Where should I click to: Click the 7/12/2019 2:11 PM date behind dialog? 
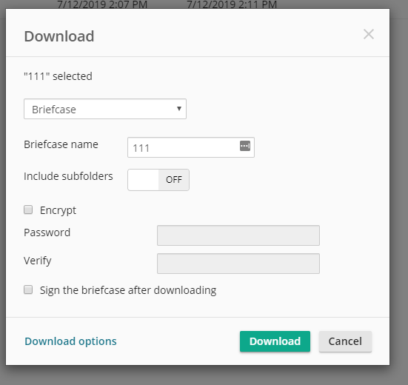click(232, 4)
